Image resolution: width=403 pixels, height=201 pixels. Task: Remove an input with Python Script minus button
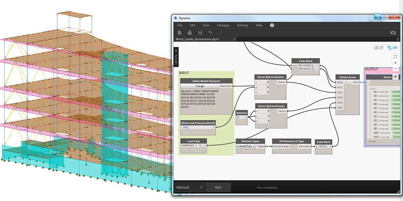(350, 82)
